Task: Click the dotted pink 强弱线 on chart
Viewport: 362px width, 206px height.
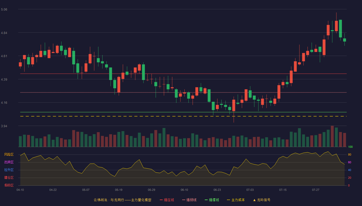Action: pos(183,92)
